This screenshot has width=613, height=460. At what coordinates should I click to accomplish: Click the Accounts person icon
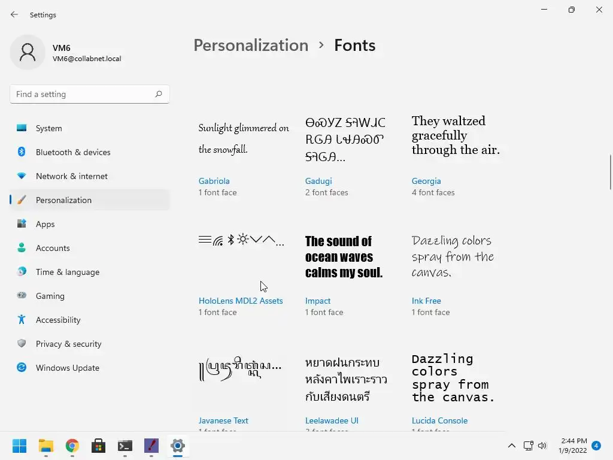[22, 247]
